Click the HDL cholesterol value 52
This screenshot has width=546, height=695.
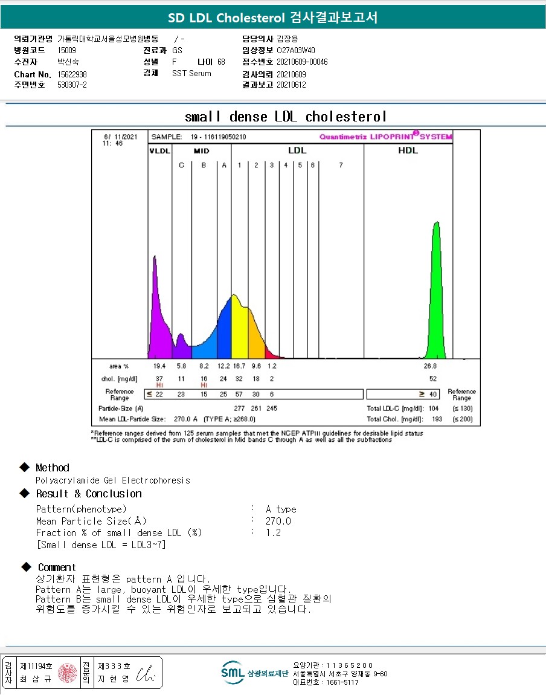[432, 378]
